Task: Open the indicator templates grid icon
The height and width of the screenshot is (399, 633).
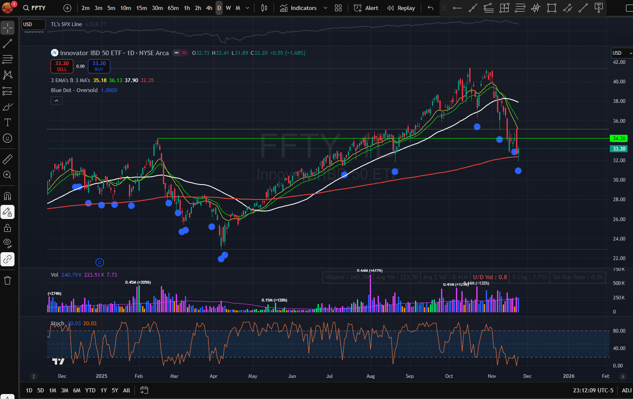Action: pos(338,8)
